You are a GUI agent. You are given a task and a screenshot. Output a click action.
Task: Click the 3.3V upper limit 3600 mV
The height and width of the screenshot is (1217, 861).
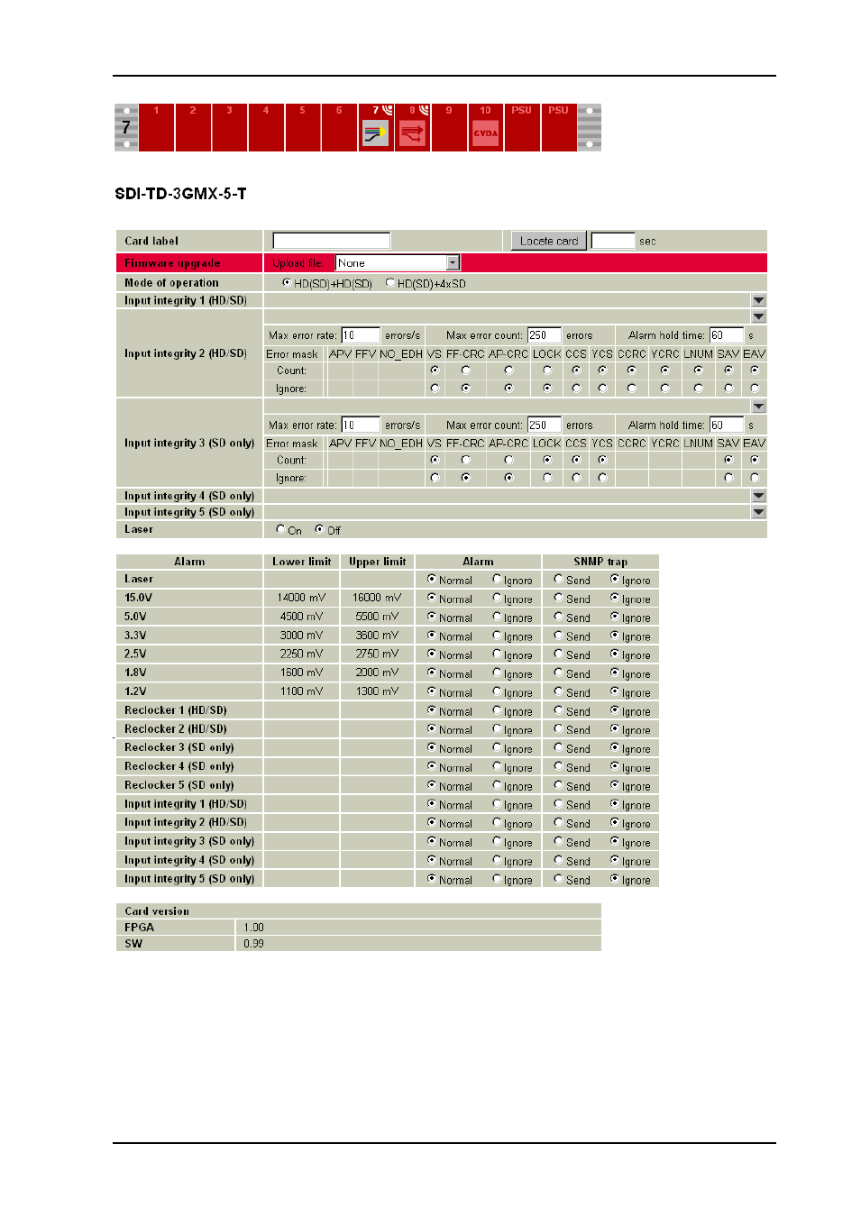pos(378,636)
